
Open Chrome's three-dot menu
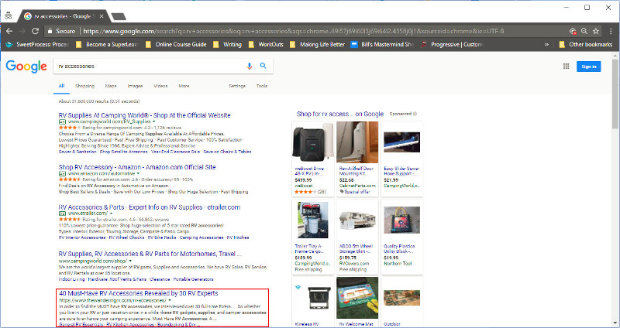point(611,31)
